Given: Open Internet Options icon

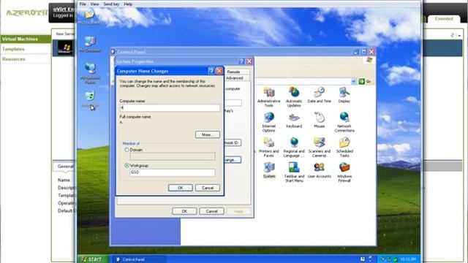Looking at the screenshot, I should 268,122.
